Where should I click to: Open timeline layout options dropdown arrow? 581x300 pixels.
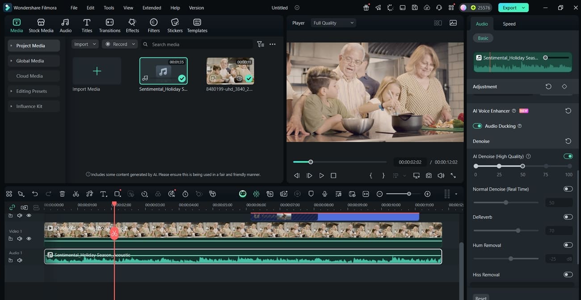(x=456, y=194)
